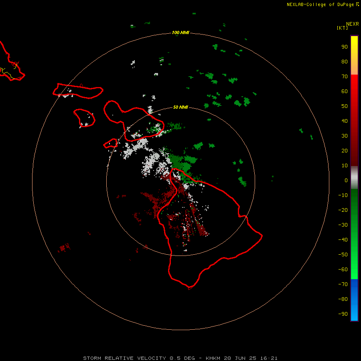Click the NEXR label above the scale
This screenshot has height=361, width=361.
pos(353,24)
